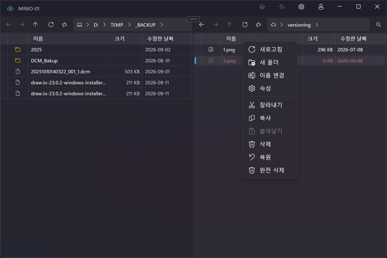Screen dimensions: 387x258
Task: Click TEMP in left breadcrumb
Action: pyautogui.click(x=117, y=25)
